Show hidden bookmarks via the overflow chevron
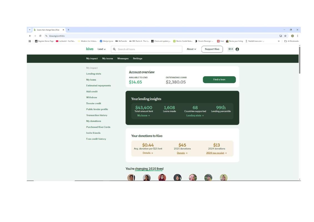This screenshot has width=314, height=222. click(x=278, y=41)
